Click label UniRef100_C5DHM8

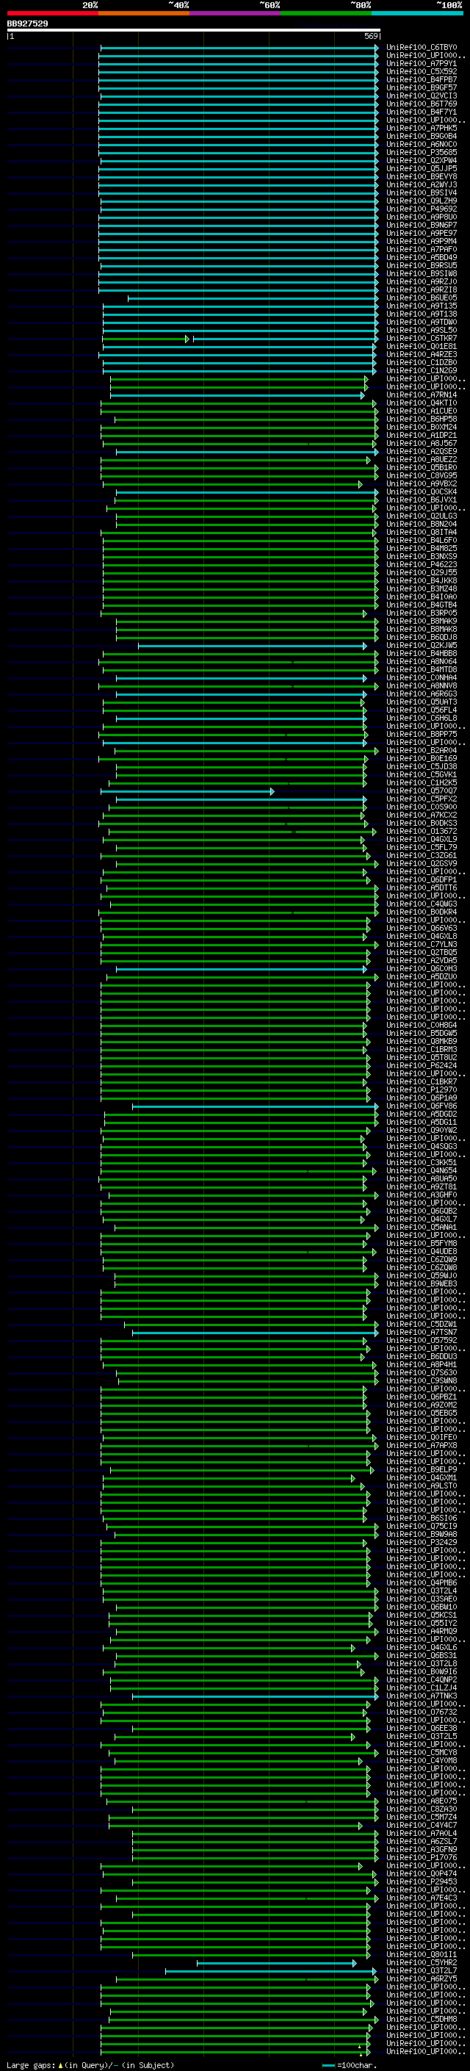(x=422, y=2019)
